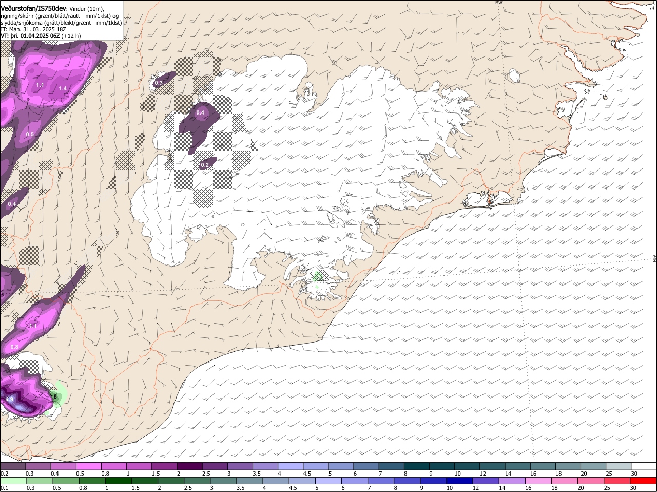
Task: Select darkest green lower swatch between 1 and 1.5
Action: (x=119, y=481)
